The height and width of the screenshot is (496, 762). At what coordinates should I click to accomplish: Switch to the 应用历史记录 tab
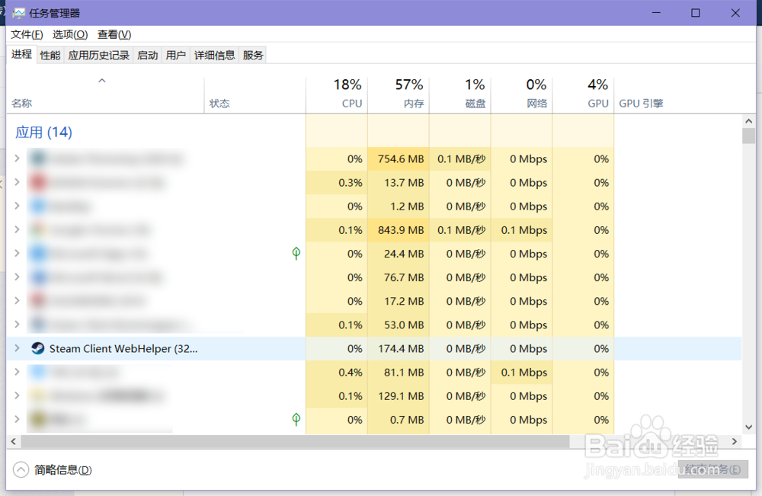click(x=98, y=56)
